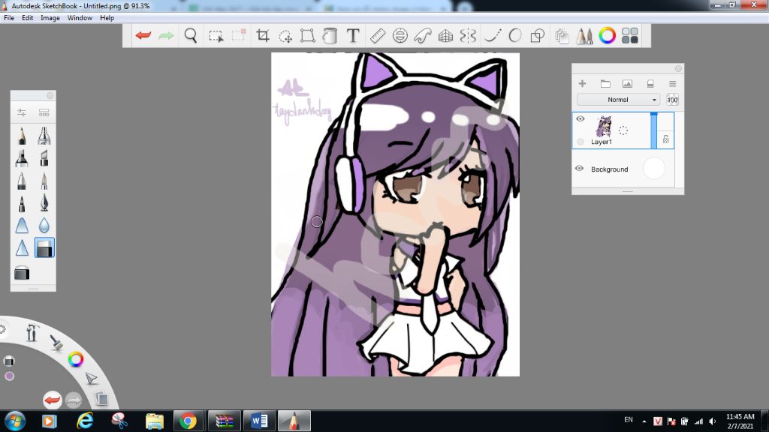Open the Brush Palette from top toolbar
Viewport: 769px width, 432px height.
tap(584, 36)
